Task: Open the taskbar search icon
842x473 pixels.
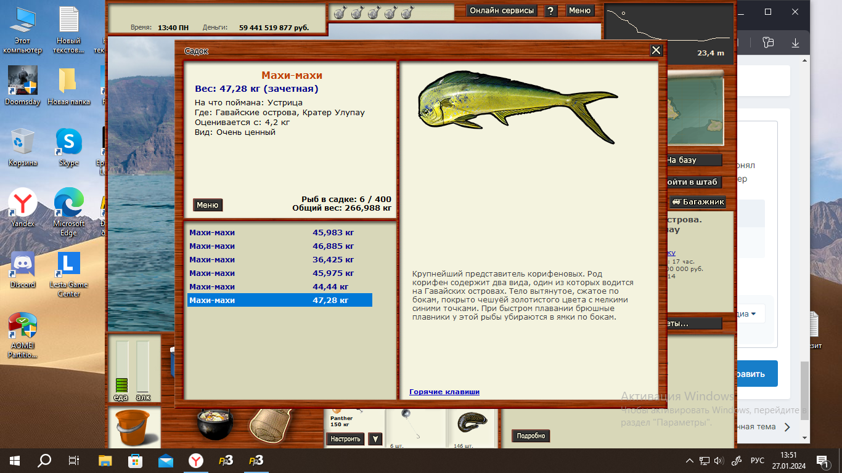Action: click(x=44, y=460)
